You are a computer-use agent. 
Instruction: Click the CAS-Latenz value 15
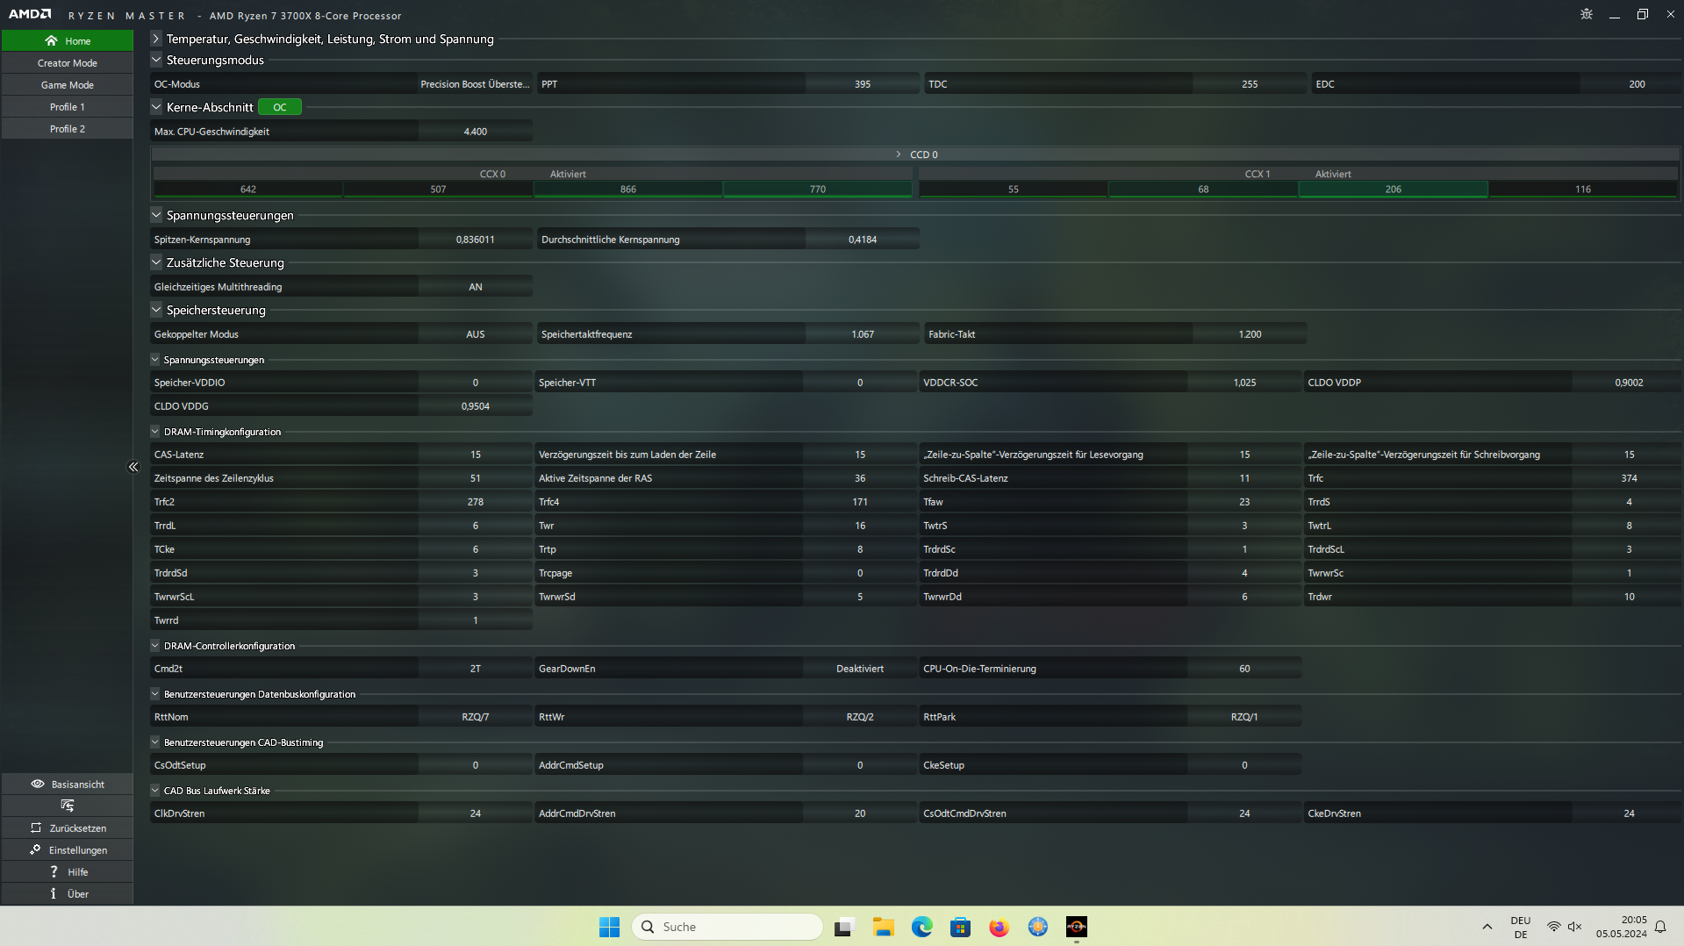[475, 455]
